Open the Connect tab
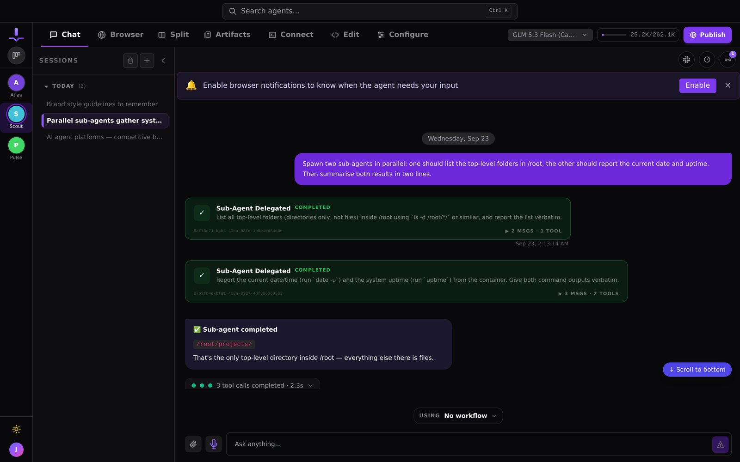Screen dimensions: 740x462 291,35
